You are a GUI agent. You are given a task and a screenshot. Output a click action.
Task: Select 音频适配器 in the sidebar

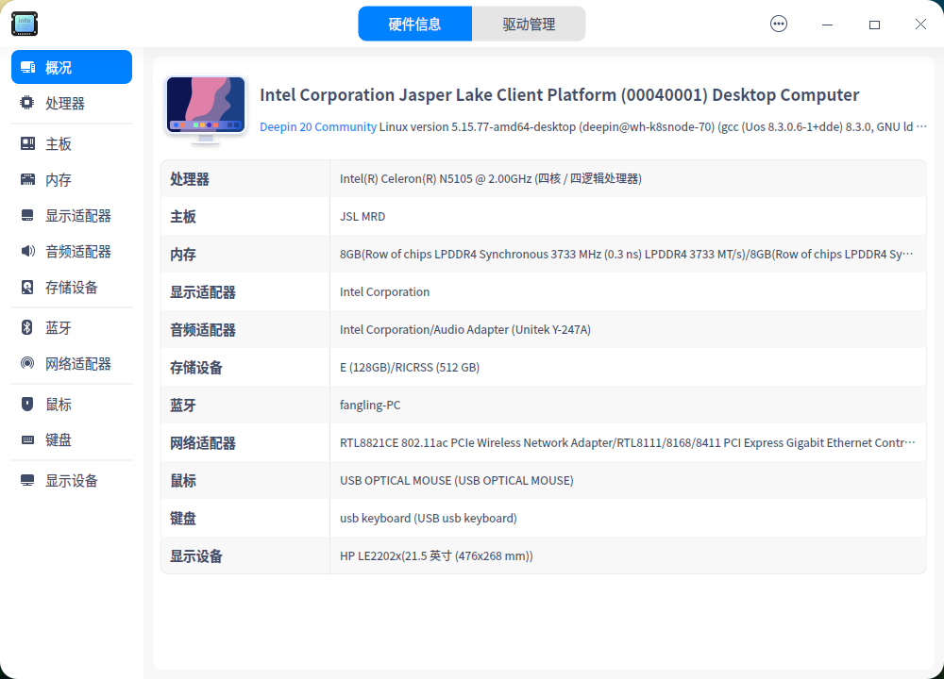(x=72, y=252)
